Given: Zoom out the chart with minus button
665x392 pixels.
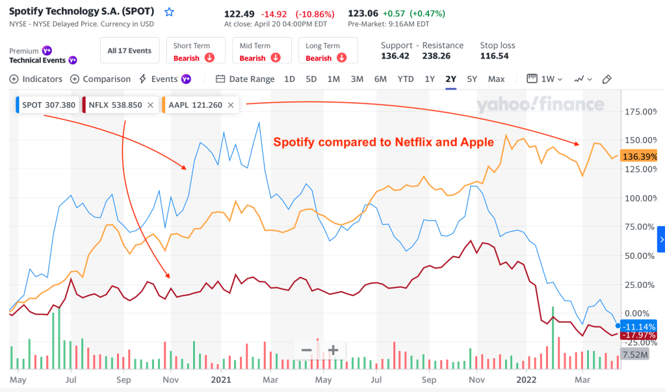Looking at the screenshot, I should click(x=306, y=350).
